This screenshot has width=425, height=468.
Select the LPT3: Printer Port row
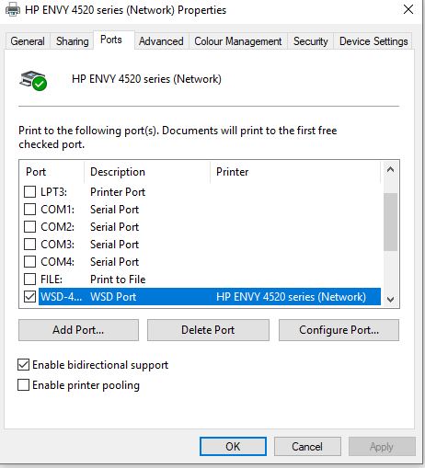click(x=202, y=192)
